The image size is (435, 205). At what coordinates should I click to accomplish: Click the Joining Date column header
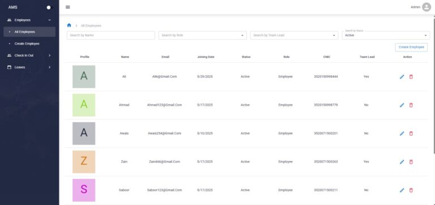point(206,57)
